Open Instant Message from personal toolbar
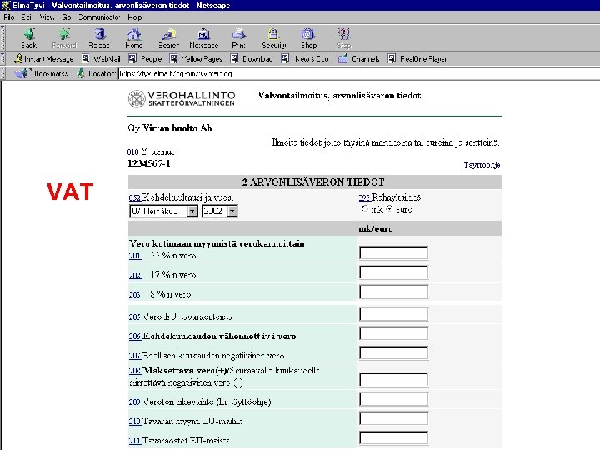The width and height of the screenshot is (600, 450). (43, 59)
